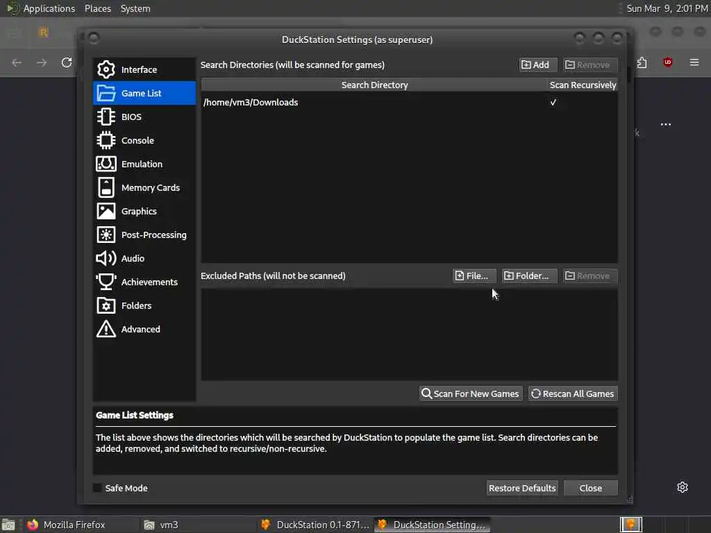Click the Advanced warning triangle icon
711x533 pixels.
click(x=106, y=329)
